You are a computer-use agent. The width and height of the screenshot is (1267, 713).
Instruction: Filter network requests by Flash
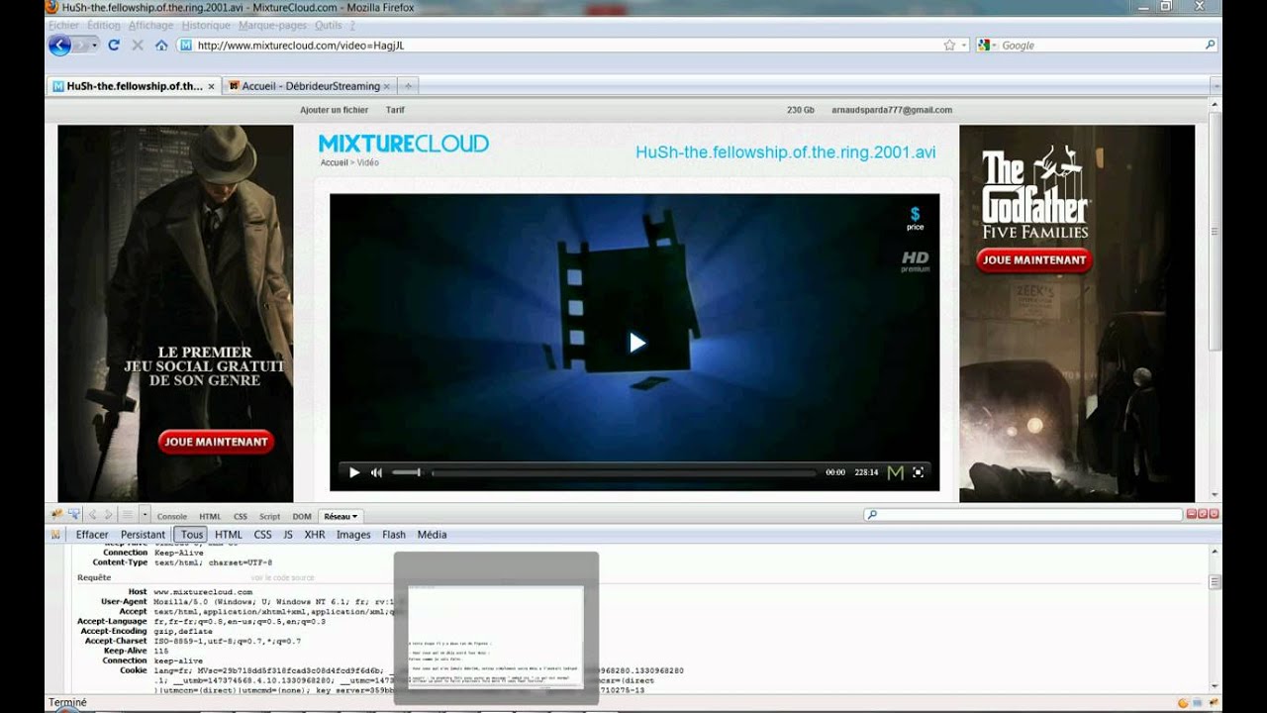tap(394, 535)
